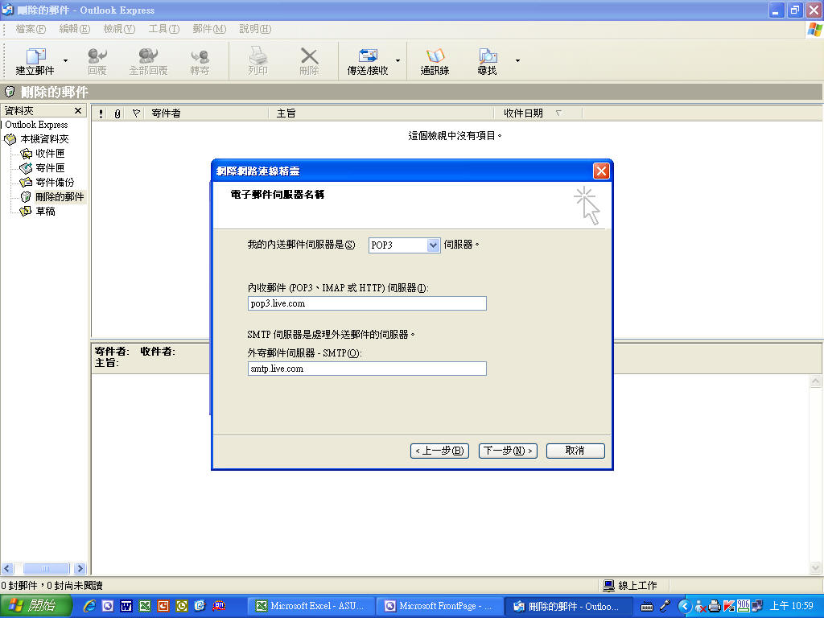Click the Reply (回覆) toolbar icon

(x=97, y=61)
